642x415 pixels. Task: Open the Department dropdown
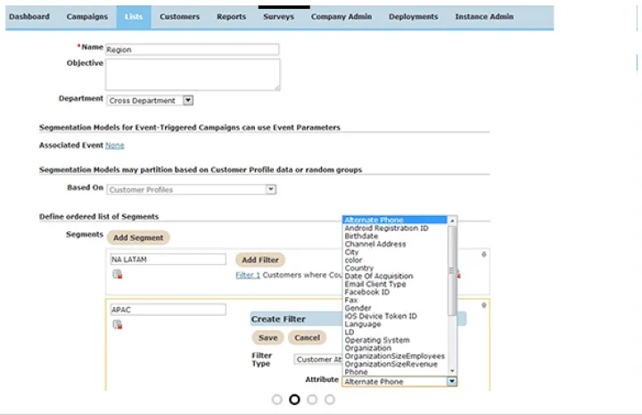(188, 101)
